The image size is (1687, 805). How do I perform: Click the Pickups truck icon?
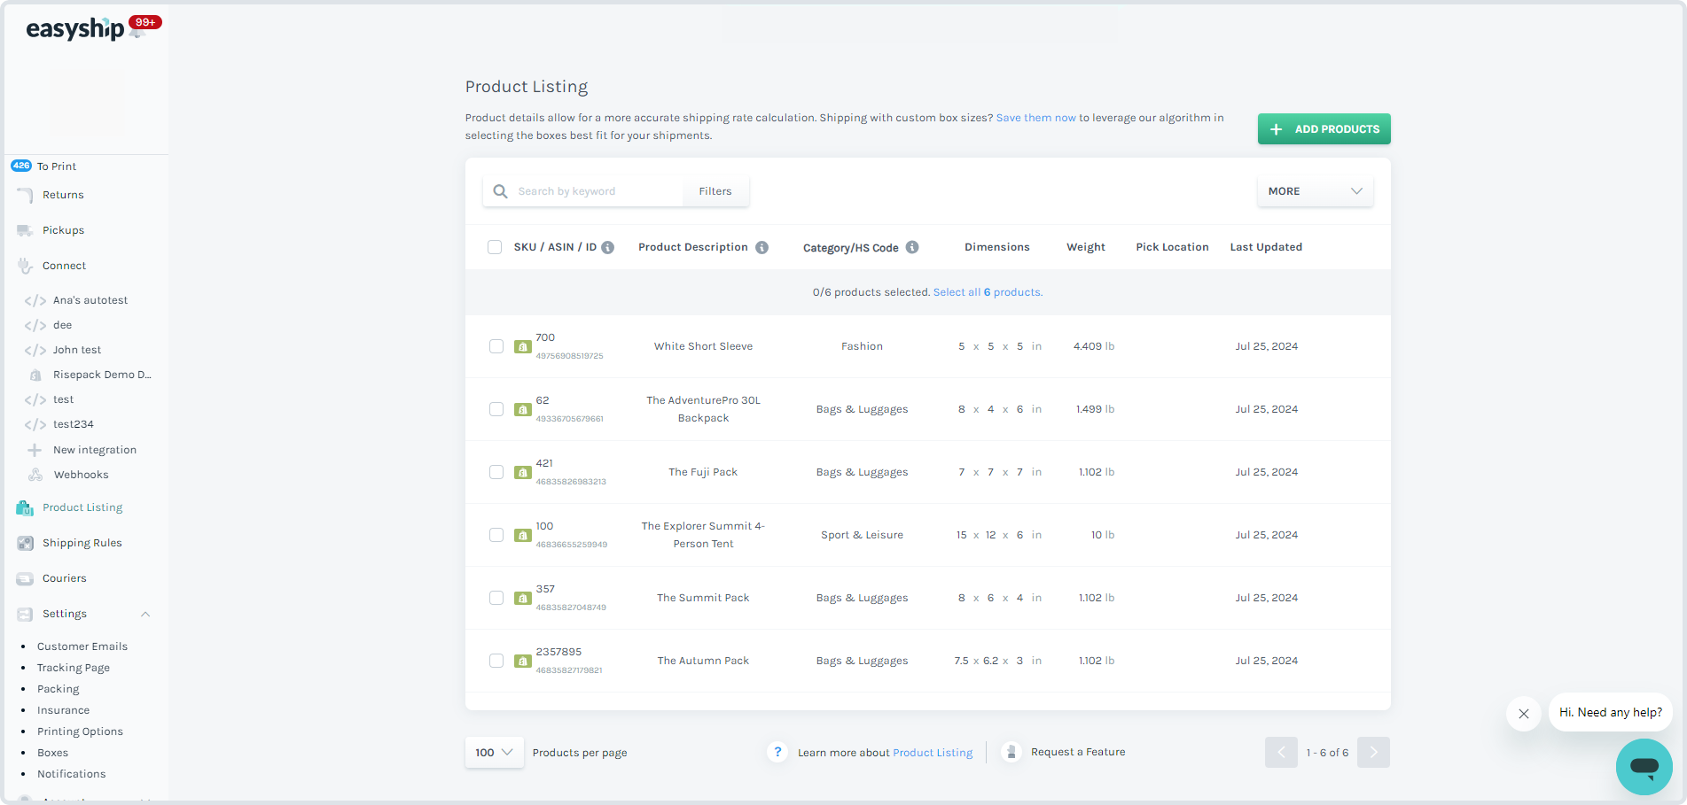click(25, 230)
